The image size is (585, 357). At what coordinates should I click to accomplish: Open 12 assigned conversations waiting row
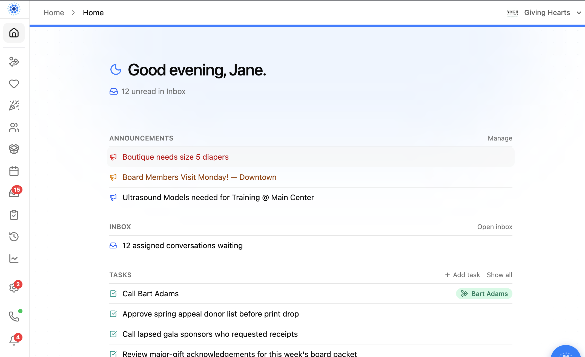[311, 245]
